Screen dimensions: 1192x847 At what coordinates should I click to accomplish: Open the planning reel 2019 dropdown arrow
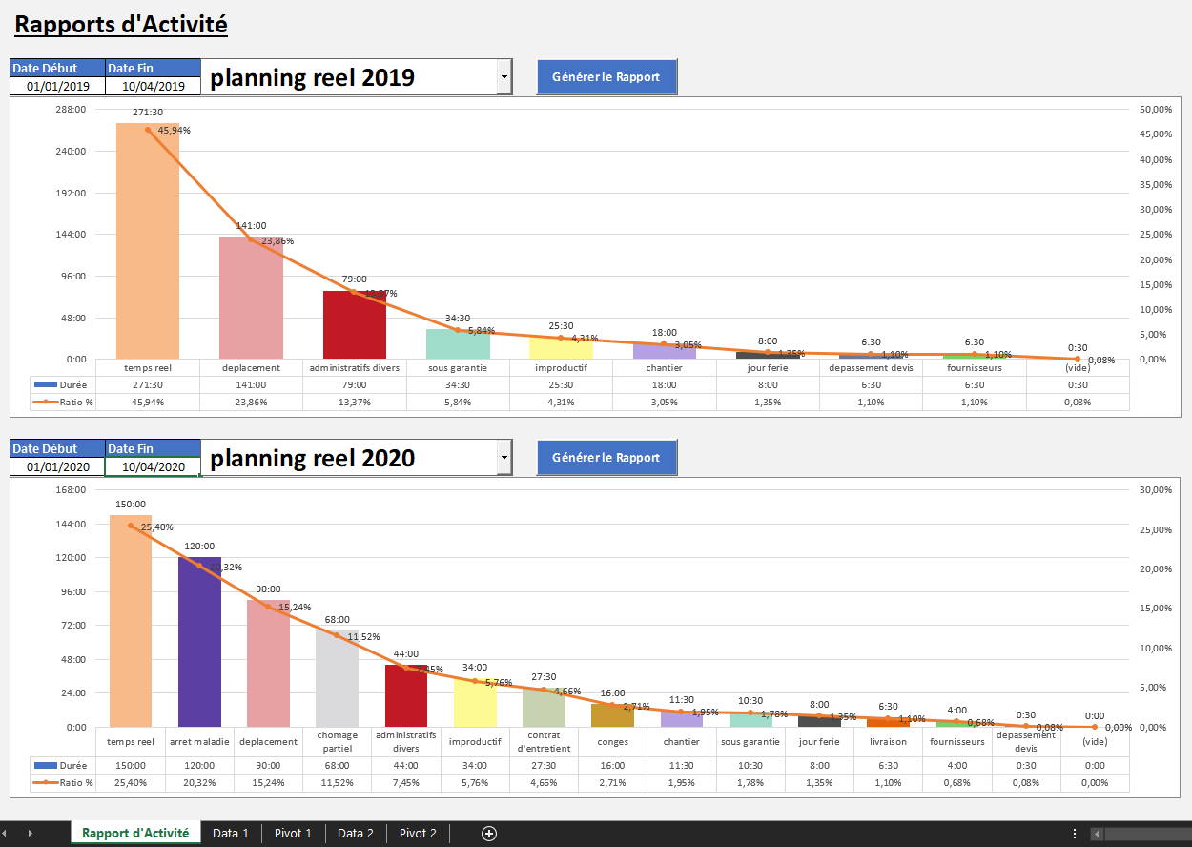click(x=504, y=77)
